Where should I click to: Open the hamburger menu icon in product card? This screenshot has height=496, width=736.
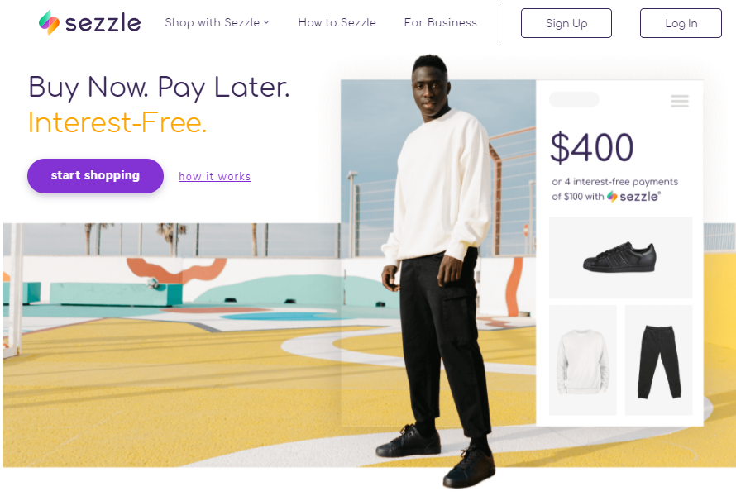coord(680,101)
